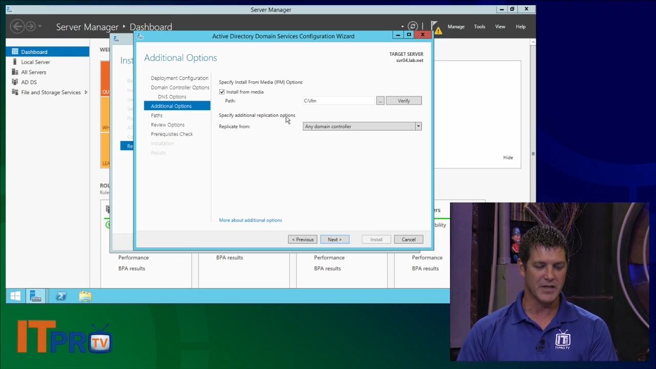Click the Dashboard sidebar icon
Image resolution: width=656 pixels, height=369 pixels.
[x=15, y=52]
